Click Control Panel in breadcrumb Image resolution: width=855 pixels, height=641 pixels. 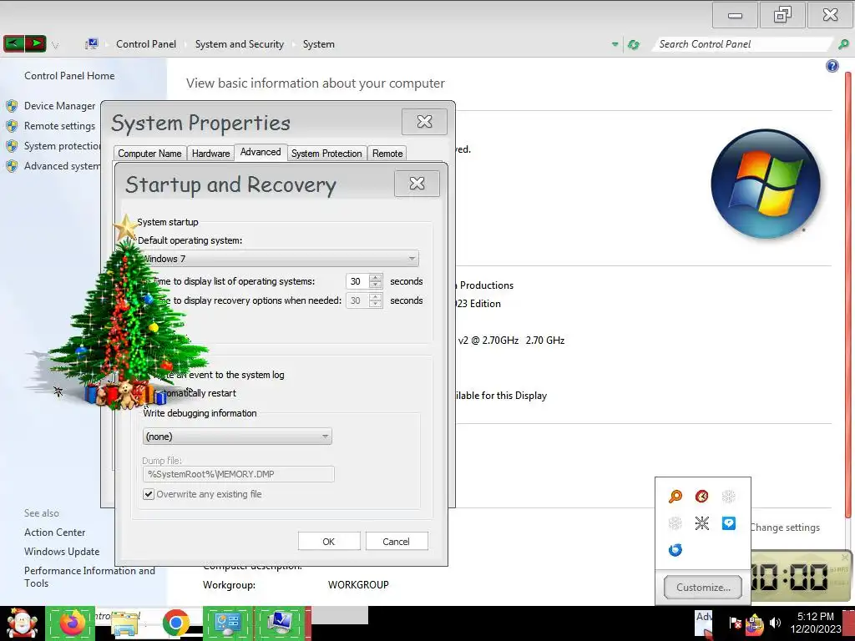pyautogui.click(x=145, y=44)
